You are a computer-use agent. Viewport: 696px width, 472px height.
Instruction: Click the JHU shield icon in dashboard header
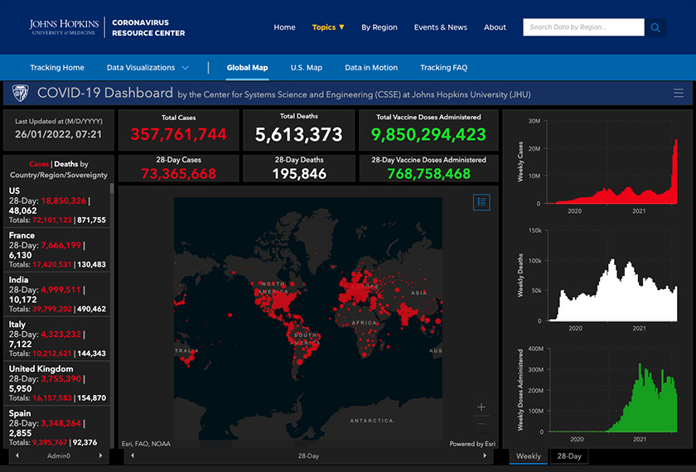21,94
